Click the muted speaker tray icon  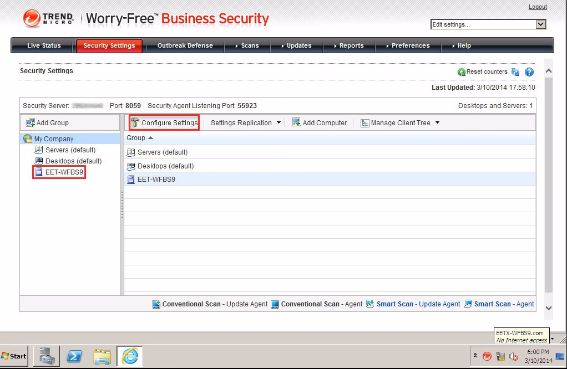pos(514,357)
